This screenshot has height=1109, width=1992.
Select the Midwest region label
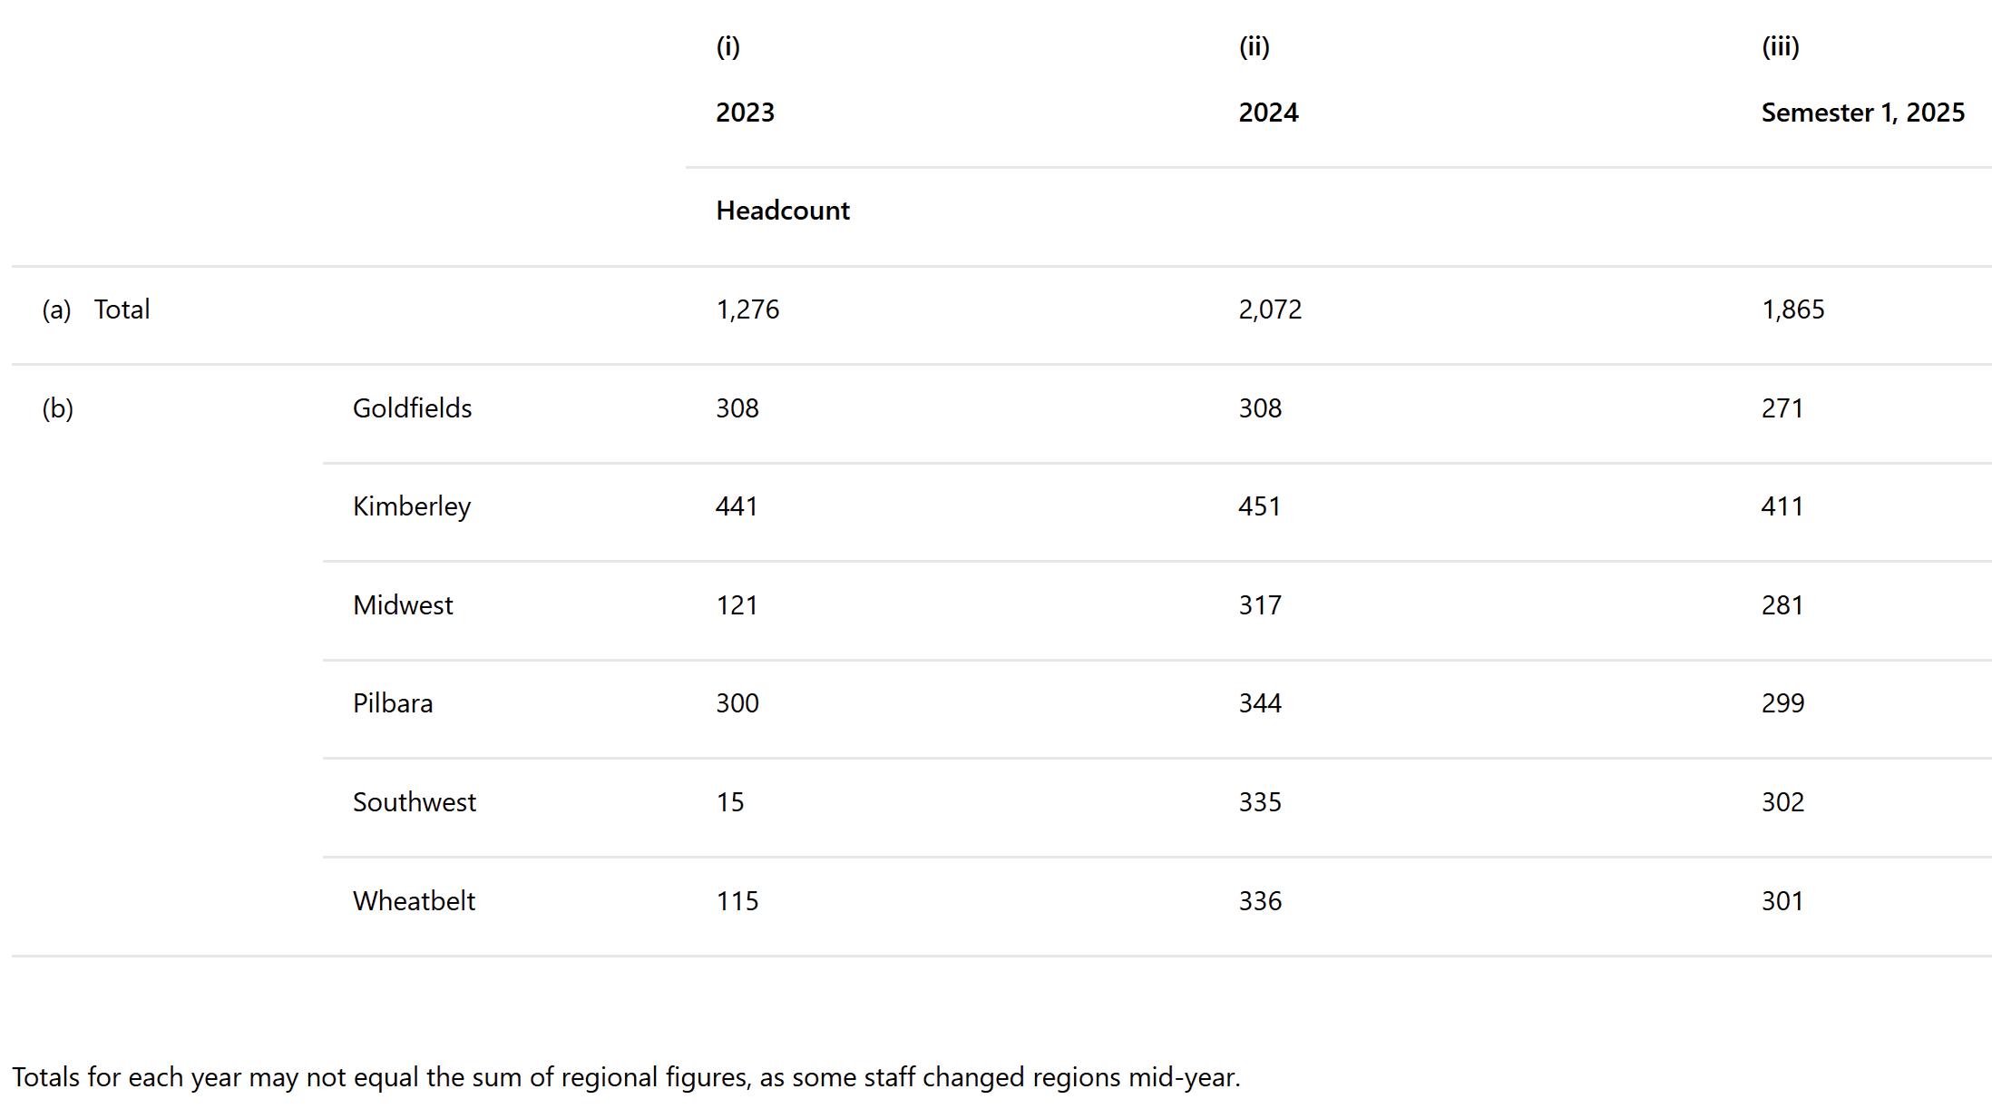(x=403, y=605)
